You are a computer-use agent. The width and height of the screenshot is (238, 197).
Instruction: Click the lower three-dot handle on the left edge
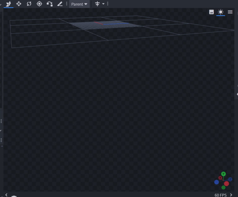click(x=1, y=140)
